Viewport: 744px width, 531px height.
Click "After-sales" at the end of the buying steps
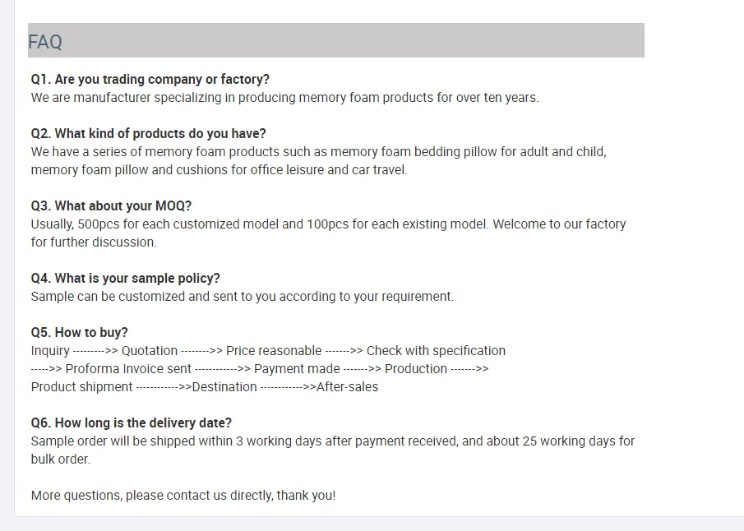(x=347, y=387)
